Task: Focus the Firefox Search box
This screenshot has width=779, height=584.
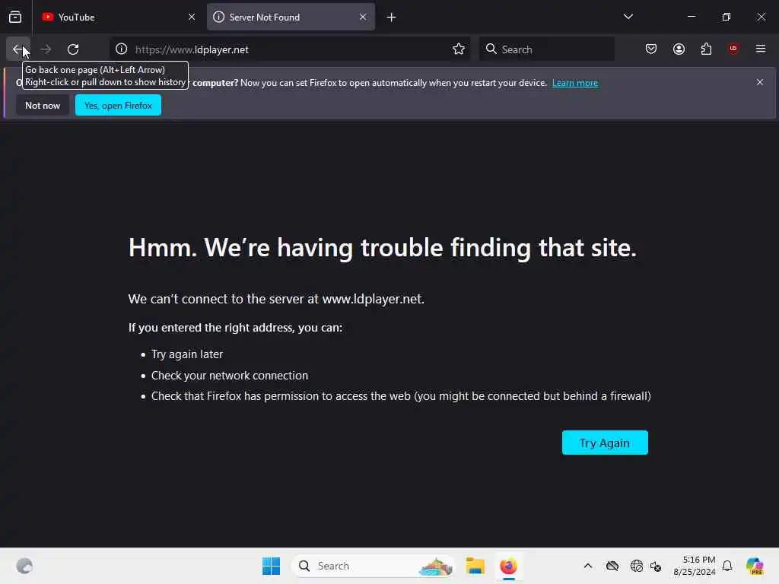Action: (546, 49)
